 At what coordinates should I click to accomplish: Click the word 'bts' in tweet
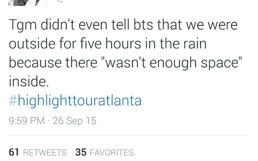[143, 25]
